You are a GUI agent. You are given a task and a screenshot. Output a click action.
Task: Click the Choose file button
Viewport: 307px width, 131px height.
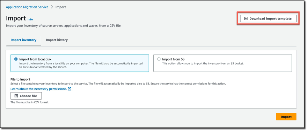(x=26, y=96)
